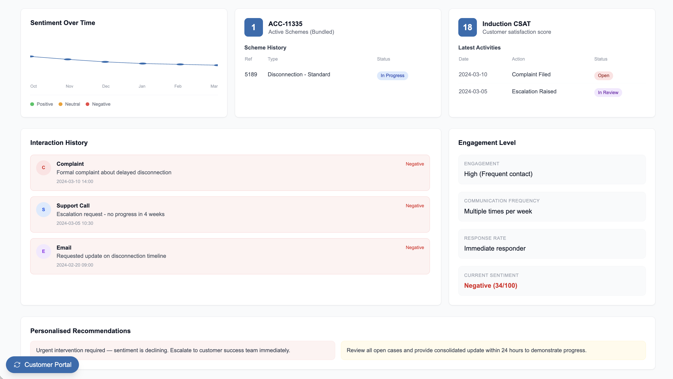The width and height of the screenshot is (673, 379).
Task: Click 'Multiple times per week' value
Action: pos(498,211)
